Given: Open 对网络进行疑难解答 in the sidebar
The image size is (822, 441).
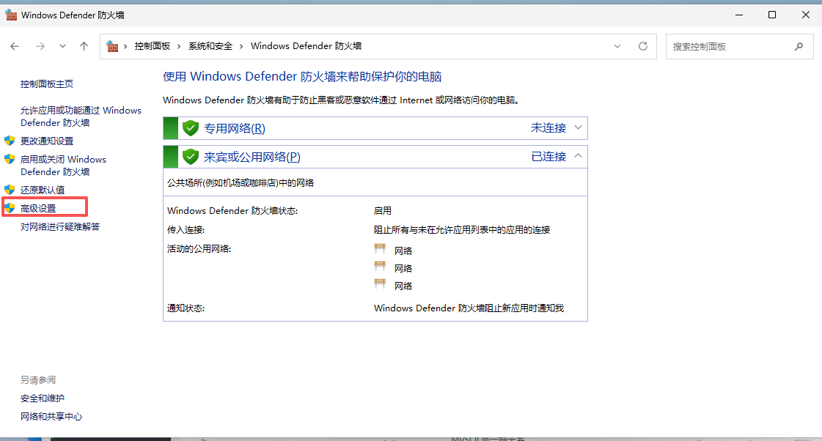Looking at the screenshot, I should tap(60, 227).
